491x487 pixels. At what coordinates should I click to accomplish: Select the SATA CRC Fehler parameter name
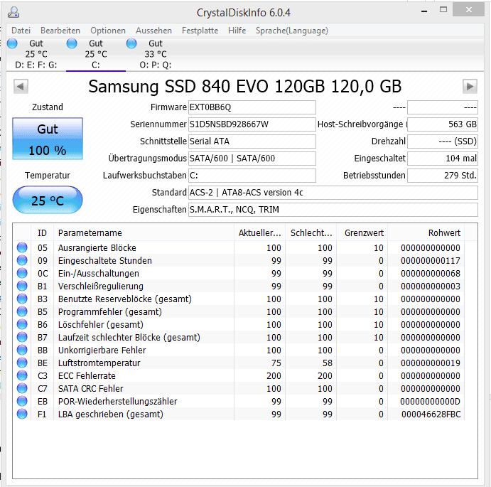91,389
